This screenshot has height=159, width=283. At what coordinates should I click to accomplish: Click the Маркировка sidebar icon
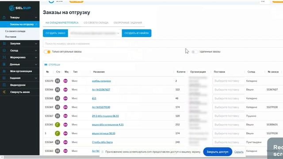(x=4, y=57)
